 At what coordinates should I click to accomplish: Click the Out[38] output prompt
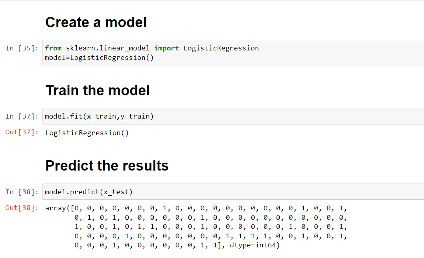pos(22,208)
